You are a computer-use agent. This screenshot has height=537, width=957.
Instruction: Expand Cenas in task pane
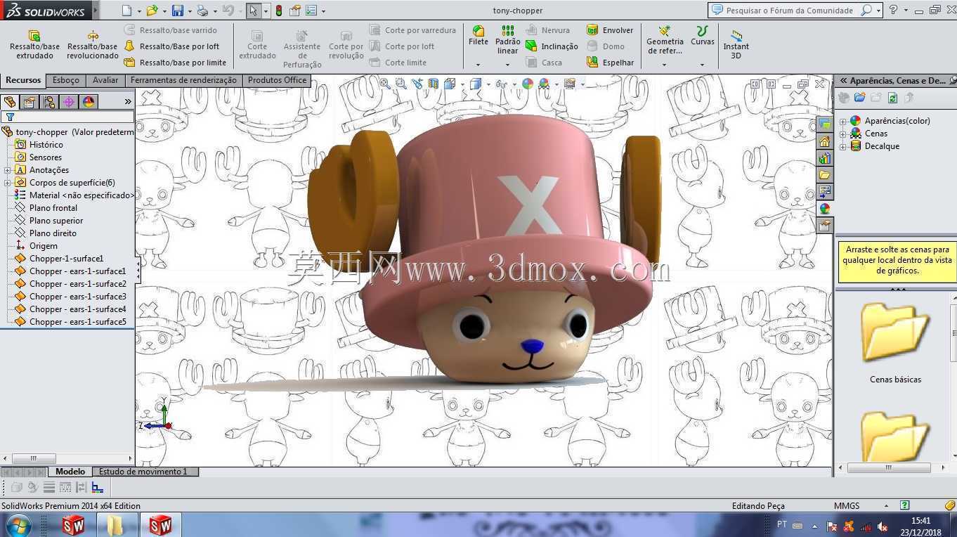tap(843, 134)
